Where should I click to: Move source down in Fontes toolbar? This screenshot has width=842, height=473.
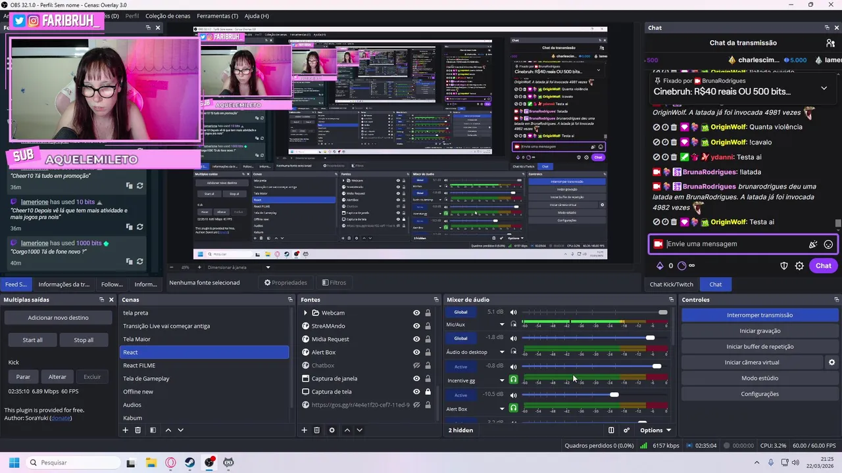pos(359,430)
